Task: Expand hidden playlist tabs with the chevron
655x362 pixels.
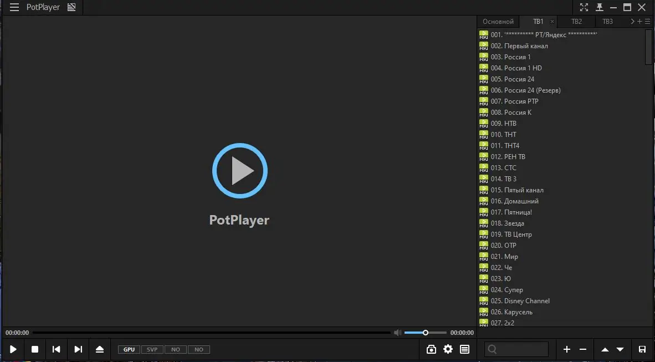Action: [633, 21]
